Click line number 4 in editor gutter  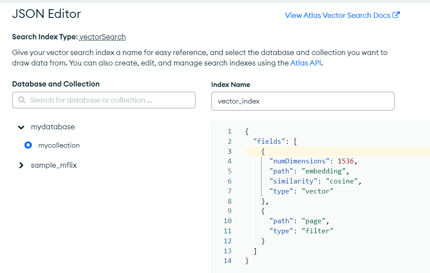tap(229, 161)
